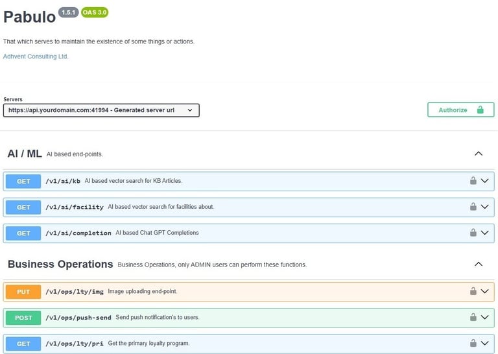Click the 1.5.1 version badge
Viewport: 498px width, 354px height.
pyautogui.click(x=68, y=12)
